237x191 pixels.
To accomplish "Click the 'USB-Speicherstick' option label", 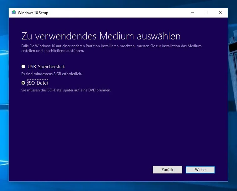I will pos(46,67).
